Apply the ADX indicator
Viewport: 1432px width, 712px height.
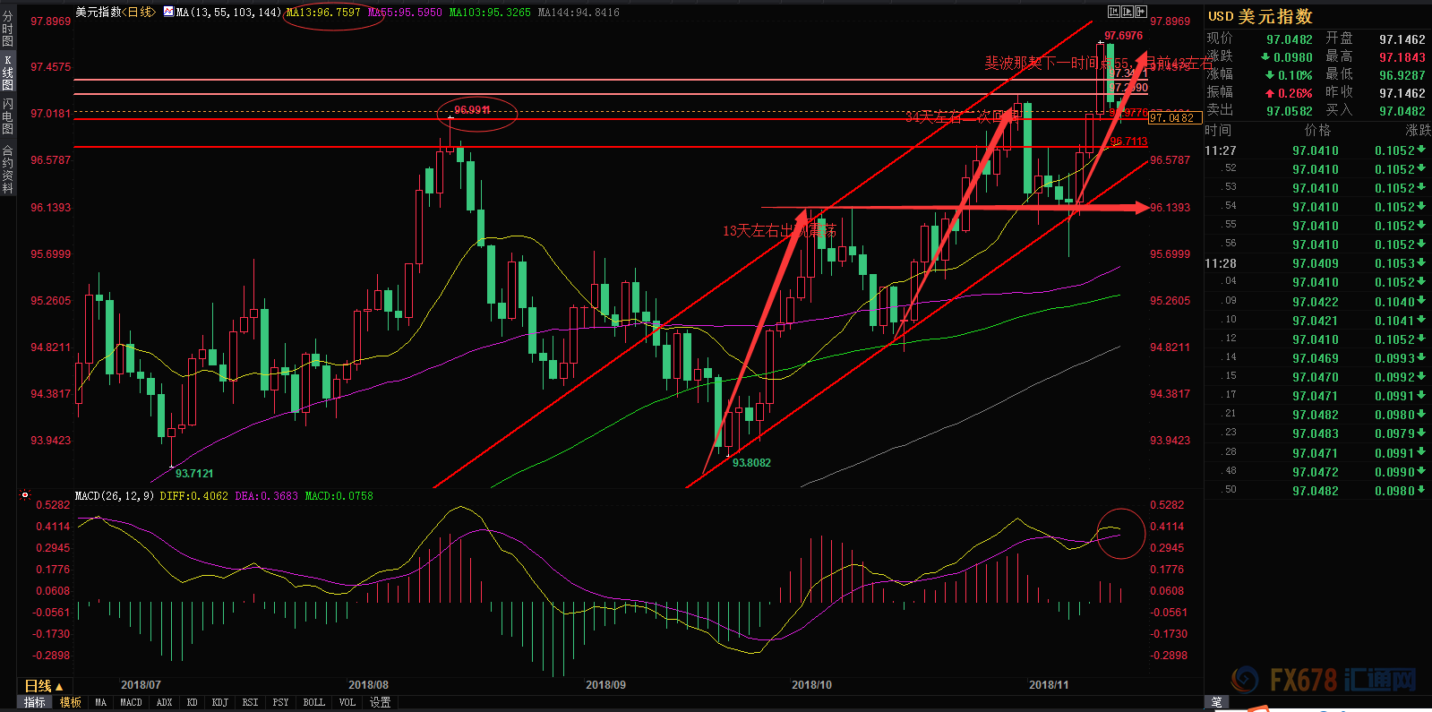164,703
